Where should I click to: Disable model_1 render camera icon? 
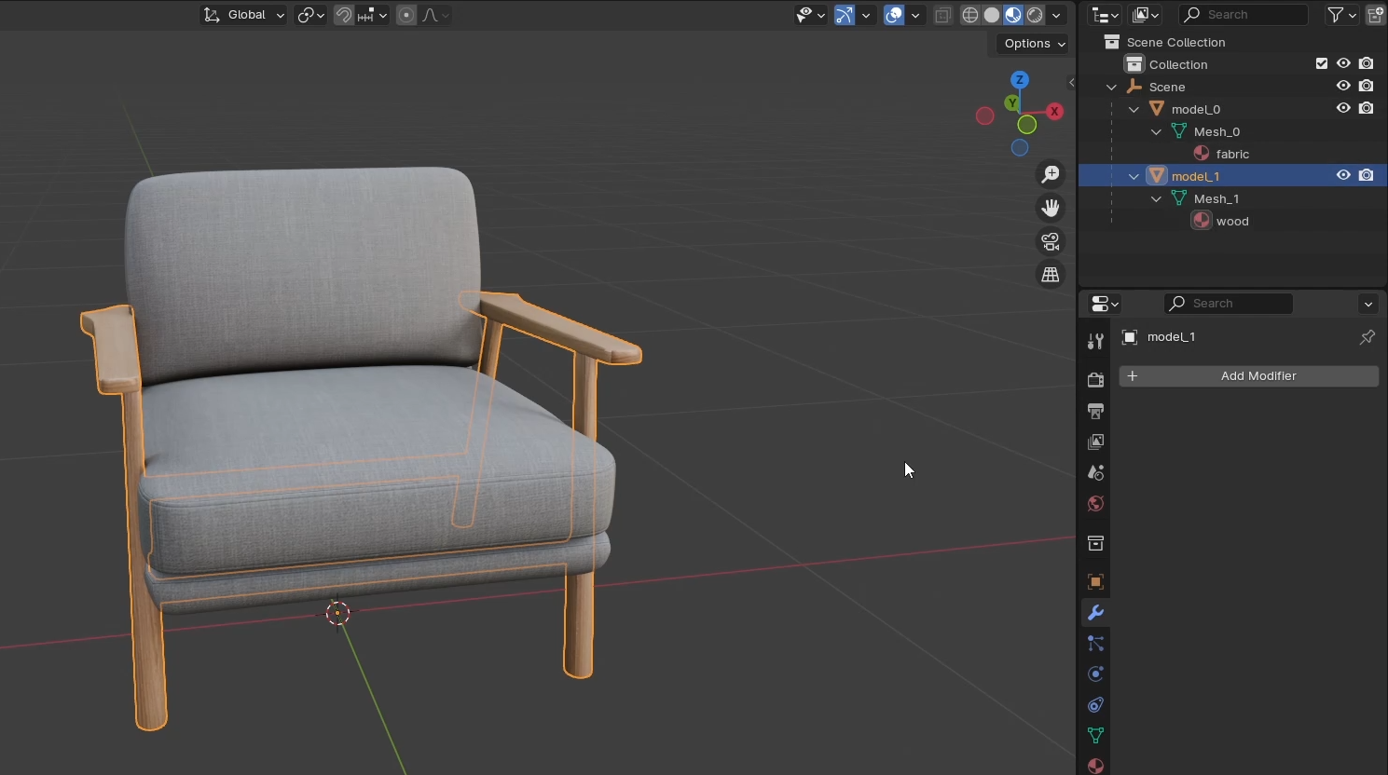pos(1366,175)
